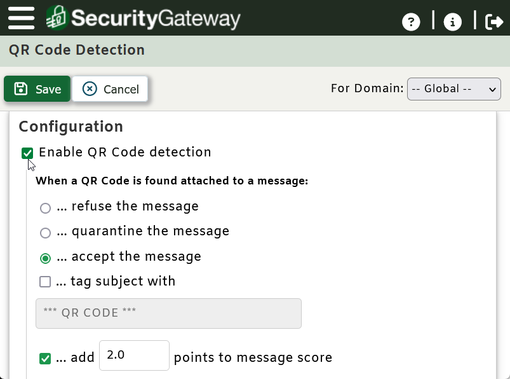Viewport: 510px width, 379px height.
Task: Toggle add points to message score checkbox
Action: [x=45, y=359]
